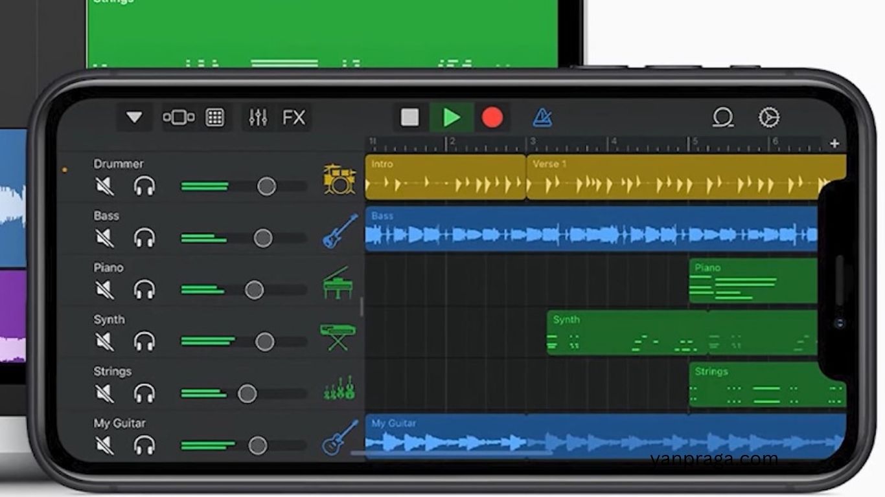The width and height of the screenshot is (885, 497).
Task: Solo the Synth track with headphones
Action: (144, 342)
